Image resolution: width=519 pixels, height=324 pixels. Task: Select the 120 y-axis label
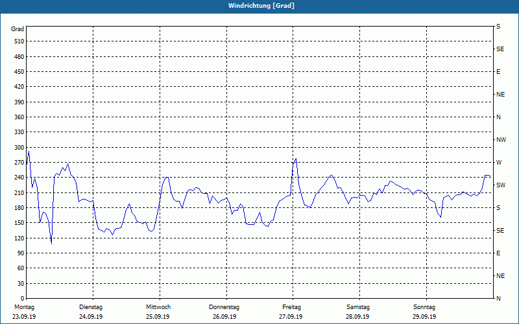coord(19,238)
